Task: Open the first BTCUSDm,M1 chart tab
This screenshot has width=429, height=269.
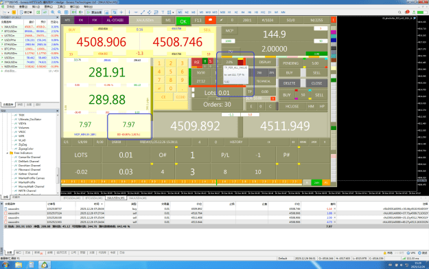Action: tap(72, 197)
